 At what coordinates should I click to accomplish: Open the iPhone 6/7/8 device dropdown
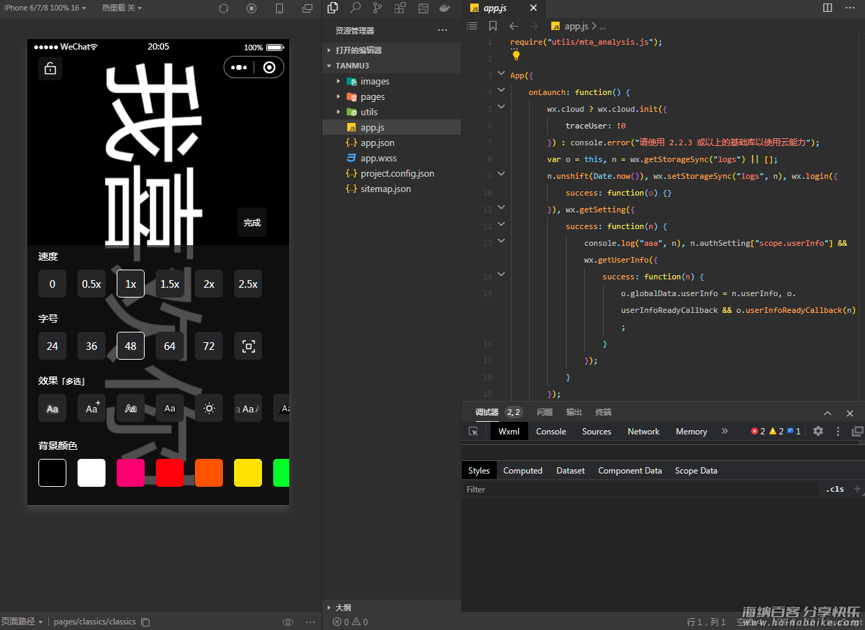click(45, 8)
